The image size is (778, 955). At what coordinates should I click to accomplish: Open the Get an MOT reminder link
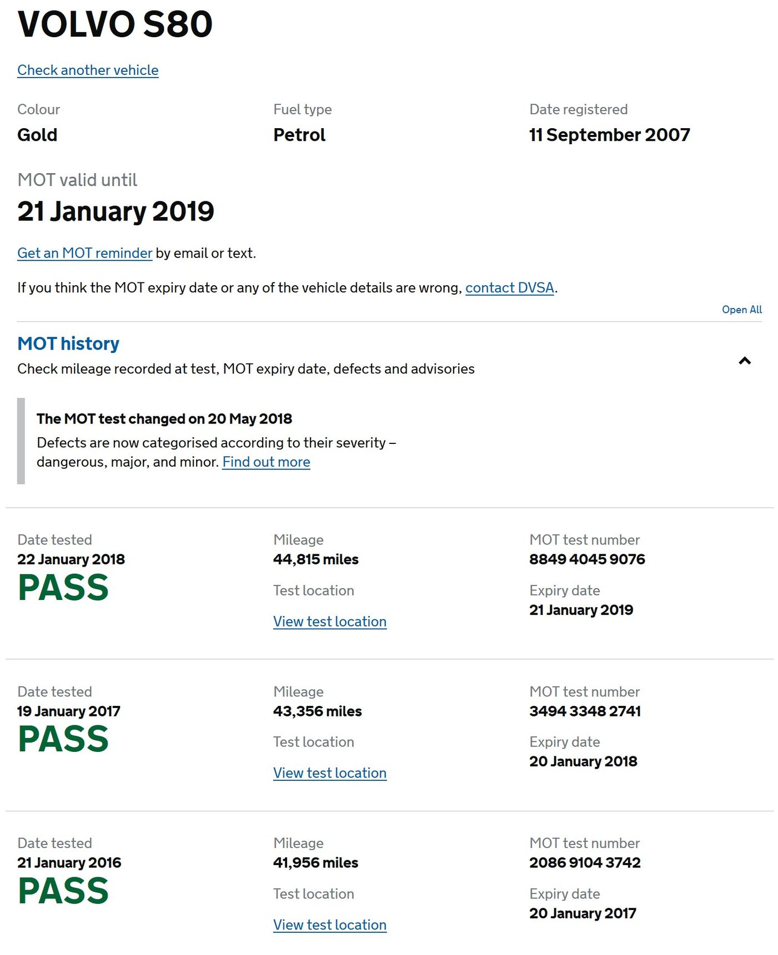84,254
